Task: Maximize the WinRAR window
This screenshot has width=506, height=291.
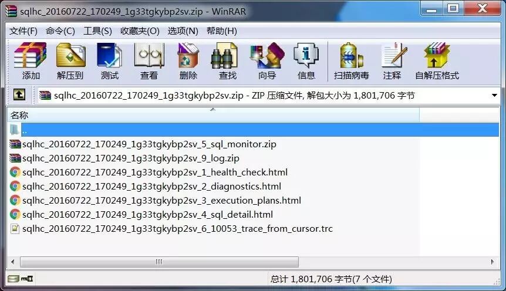Action: [x=453, y=9]
